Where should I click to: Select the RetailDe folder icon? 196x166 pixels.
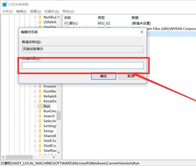(x=40, y=101)
